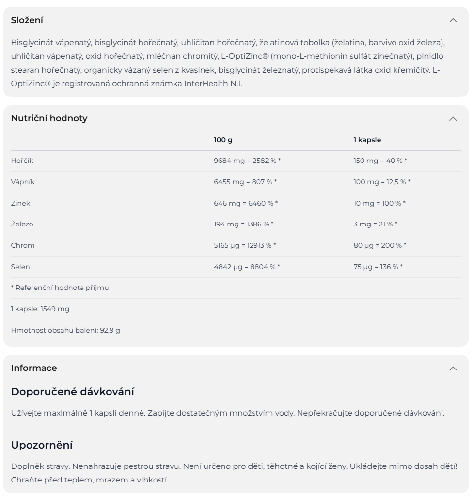Click the Složení section heading

(x=27, y=20)
